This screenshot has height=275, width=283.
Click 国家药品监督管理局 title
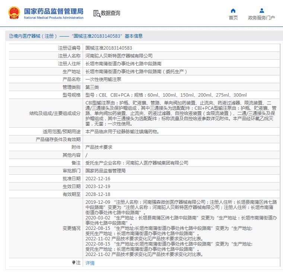point(54,11)
